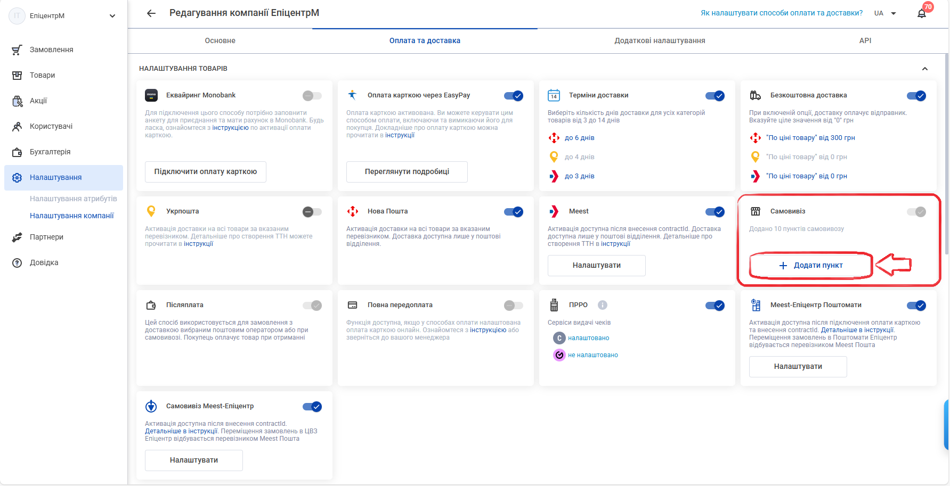Image resolution: width=950 pixels, height=486 pixels.
Task: Click the Meest card red arrow icon
Action: click(554, 211)
